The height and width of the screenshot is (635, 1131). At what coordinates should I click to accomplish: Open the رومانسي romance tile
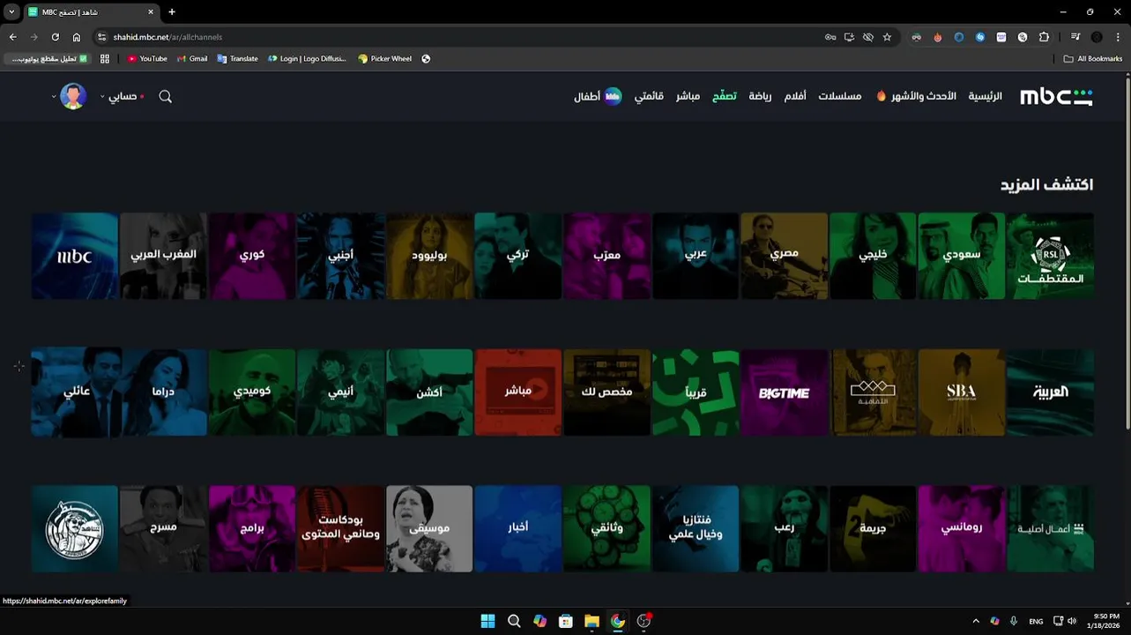(961, 528)
